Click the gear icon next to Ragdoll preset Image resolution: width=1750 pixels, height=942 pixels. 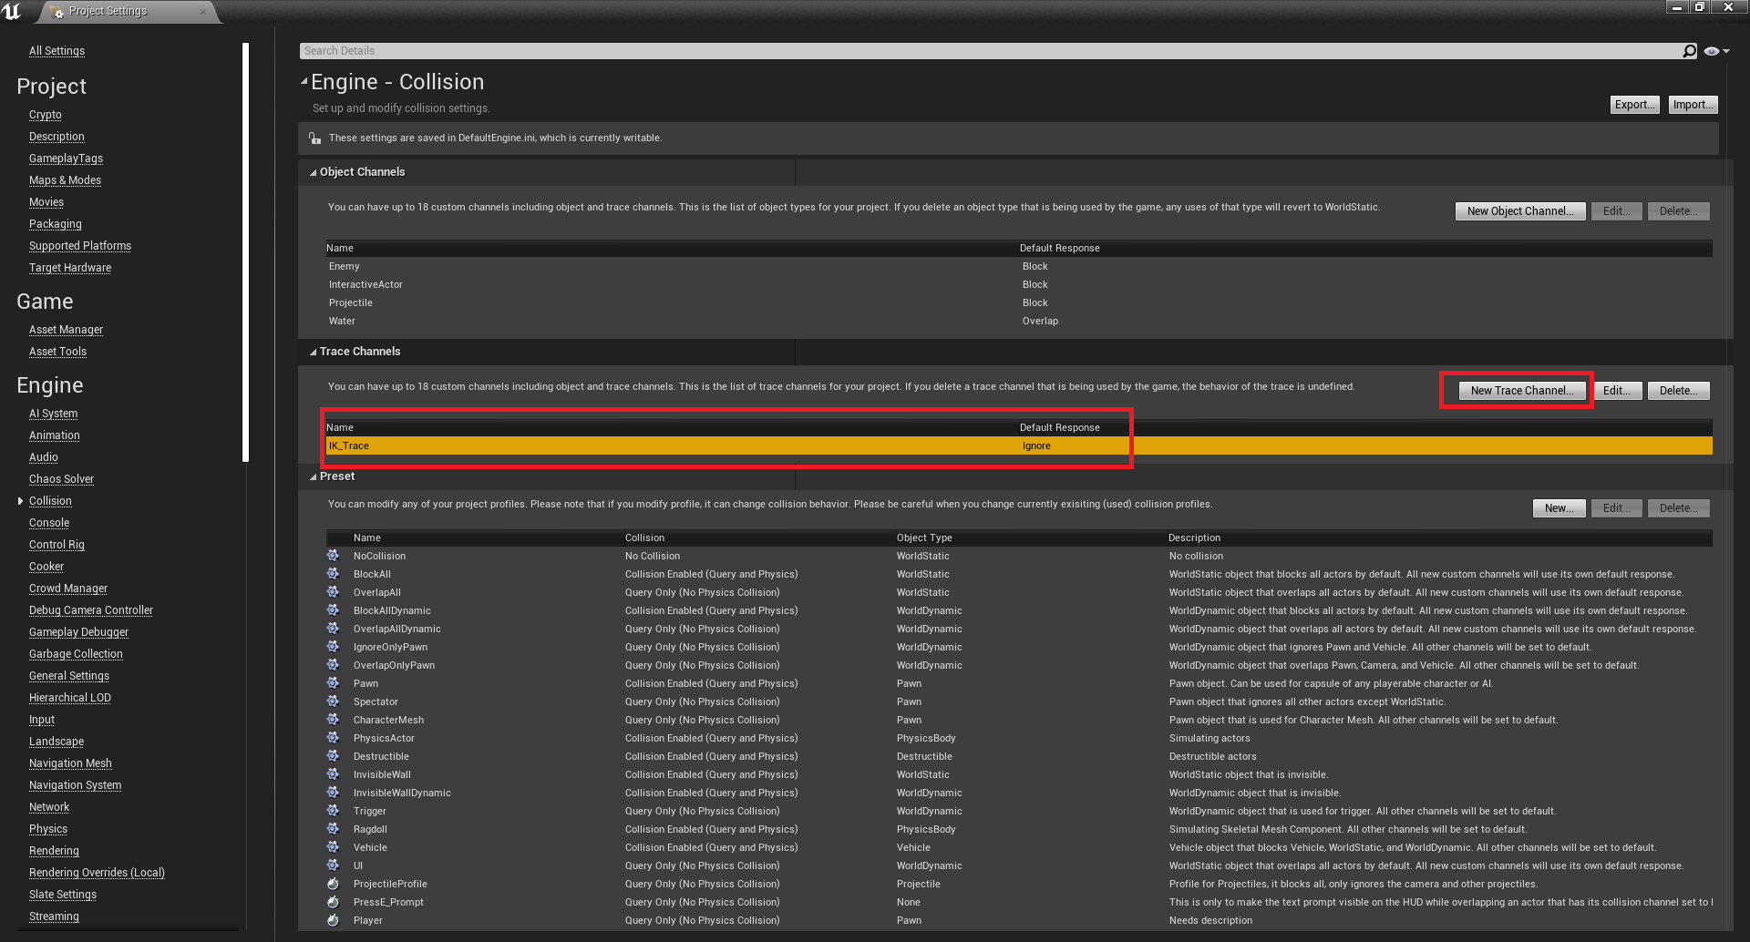334,829
